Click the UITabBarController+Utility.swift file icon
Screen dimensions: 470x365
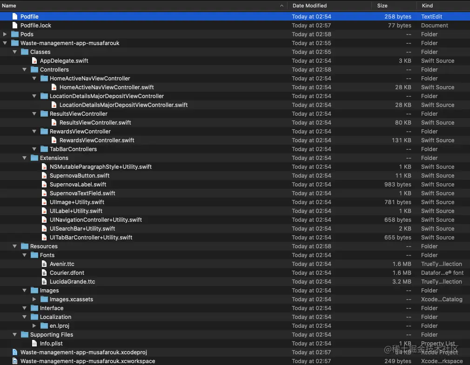tap(44, 238)
